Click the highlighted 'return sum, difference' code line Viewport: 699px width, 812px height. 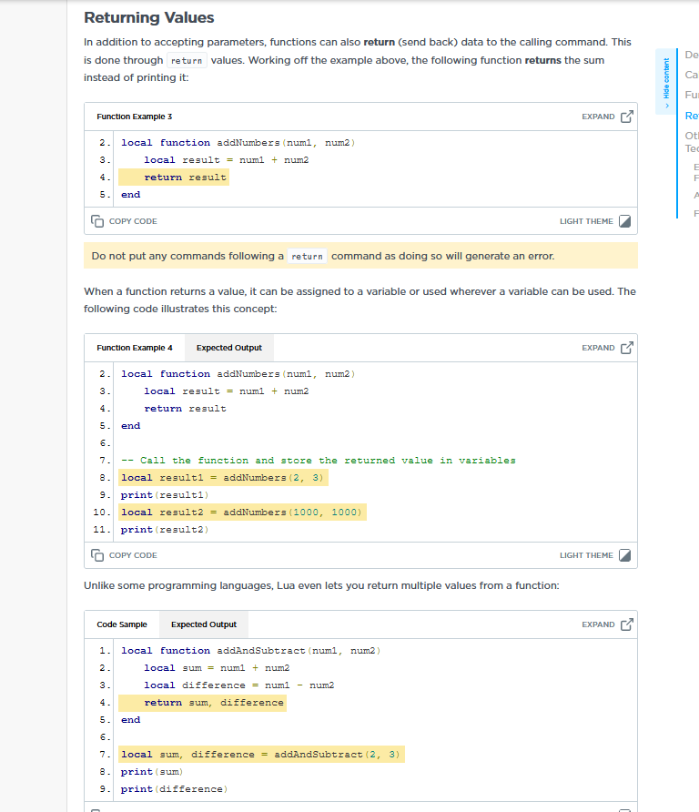tap(214, 703)
